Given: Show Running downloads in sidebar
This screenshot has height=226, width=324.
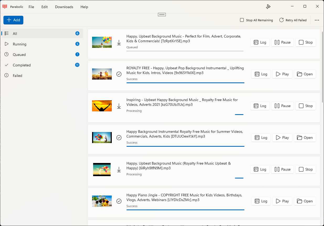Looking at the screenshot, I should click(42, 44).
